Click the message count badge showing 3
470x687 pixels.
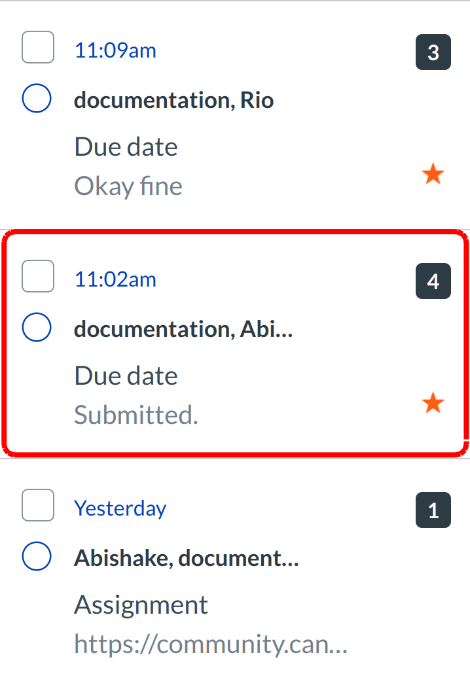pos(433,52)
